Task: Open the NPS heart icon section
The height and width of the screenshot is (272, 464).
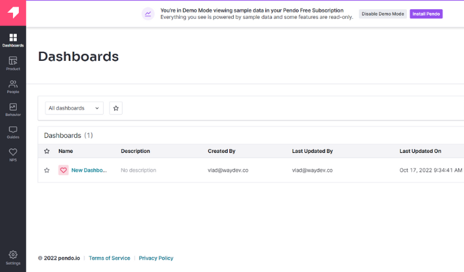Action: point(13,155)
